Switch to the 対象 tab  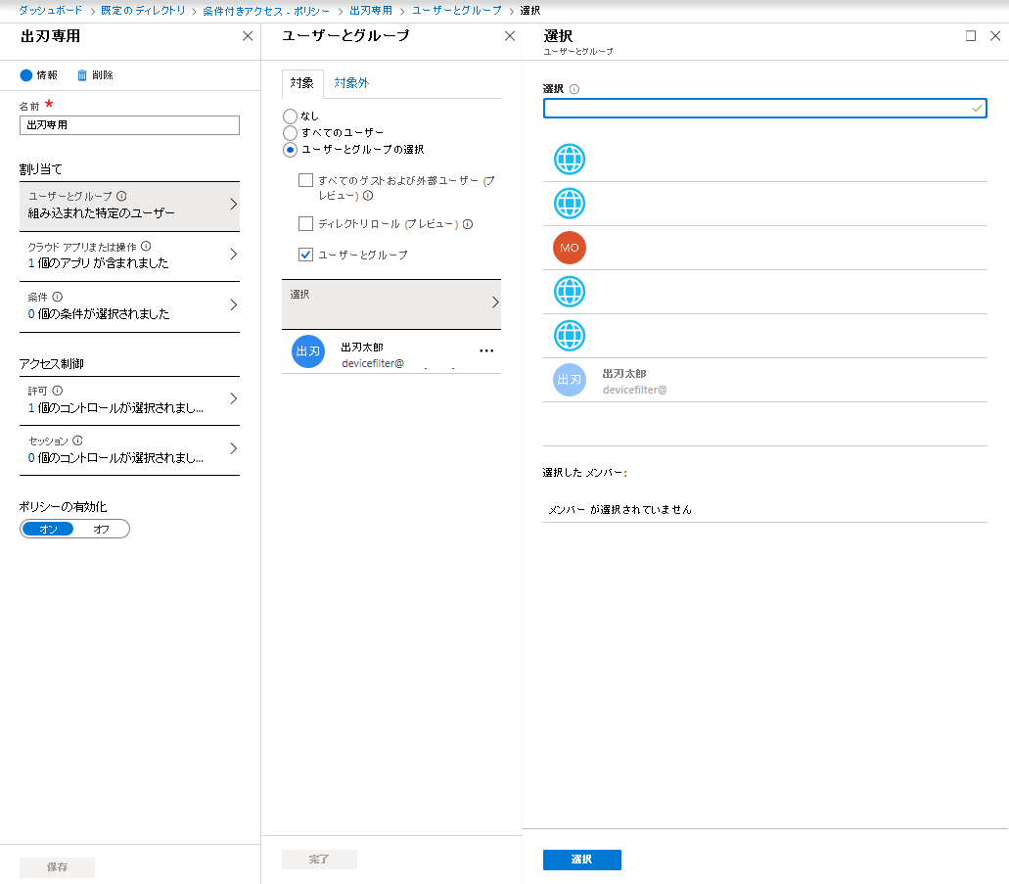301,83
